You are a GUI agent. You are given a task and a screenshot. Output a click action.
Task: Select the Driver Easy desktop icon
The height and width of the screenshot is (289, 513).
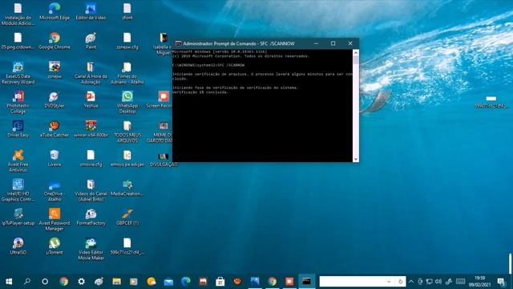pos(18,129)
